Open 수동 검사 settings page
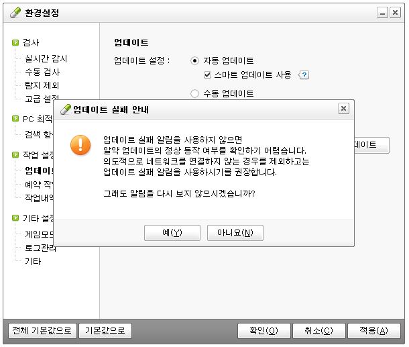The height and width of the screenshot is (347, 409). point(42,72)
